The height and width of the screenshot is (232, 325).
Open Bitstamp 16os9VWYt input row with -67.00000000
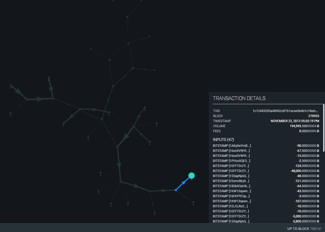266,151
